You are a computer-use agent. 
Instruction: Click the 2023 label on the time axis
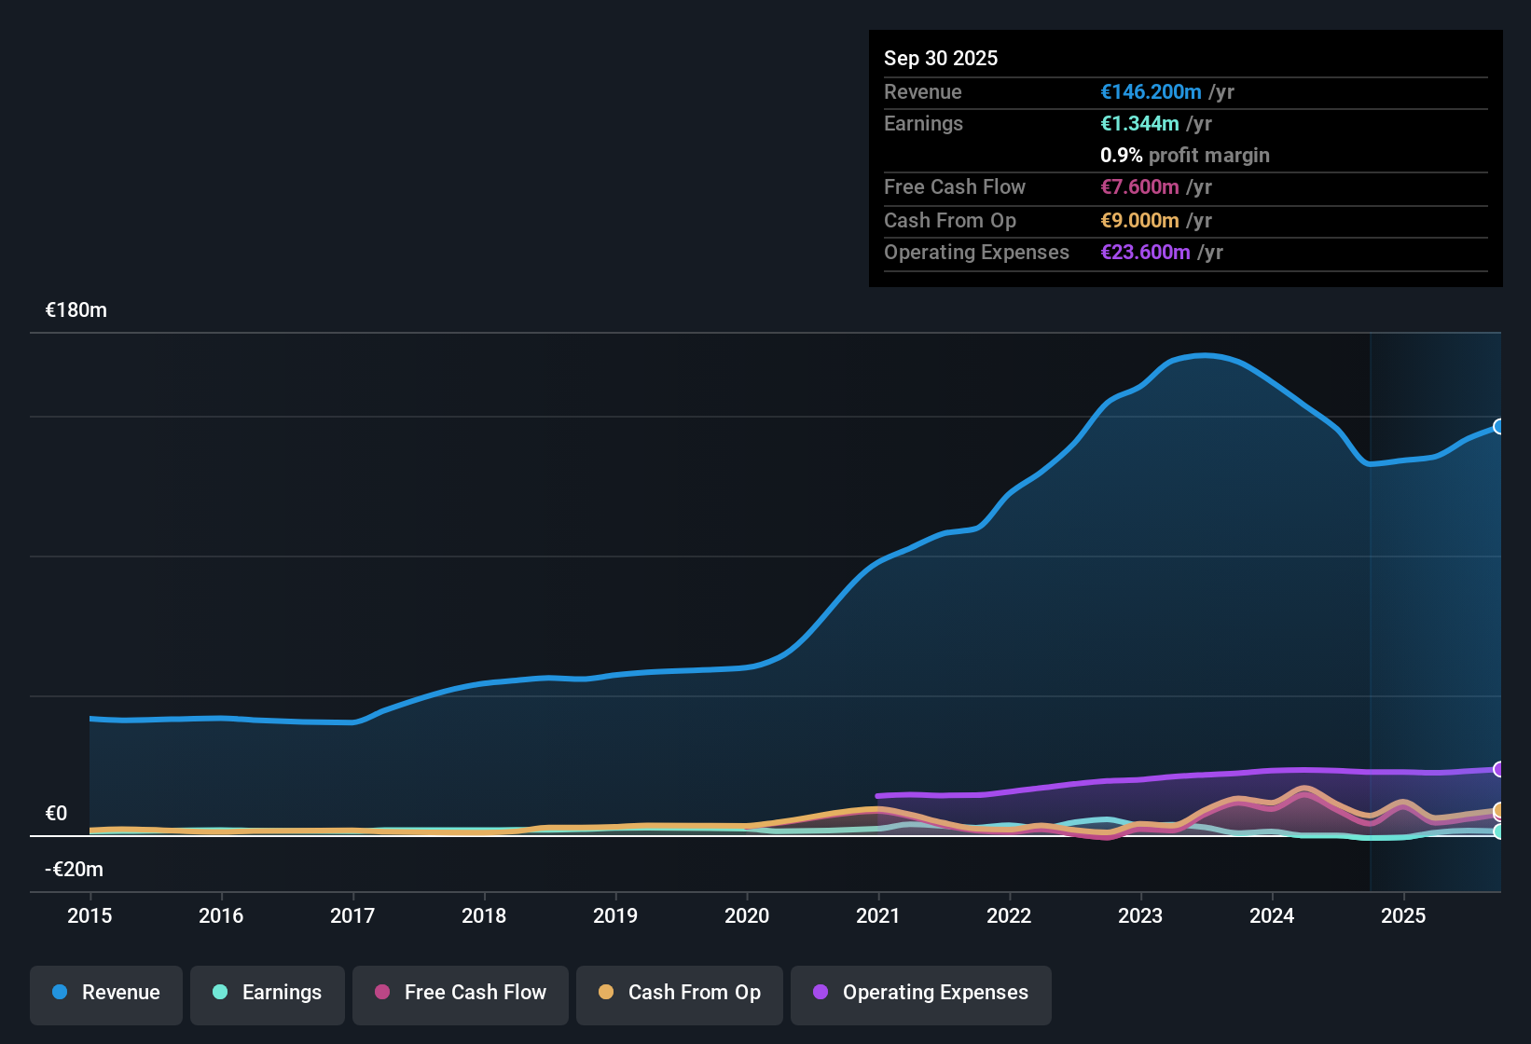click(x=1140, y=916)
